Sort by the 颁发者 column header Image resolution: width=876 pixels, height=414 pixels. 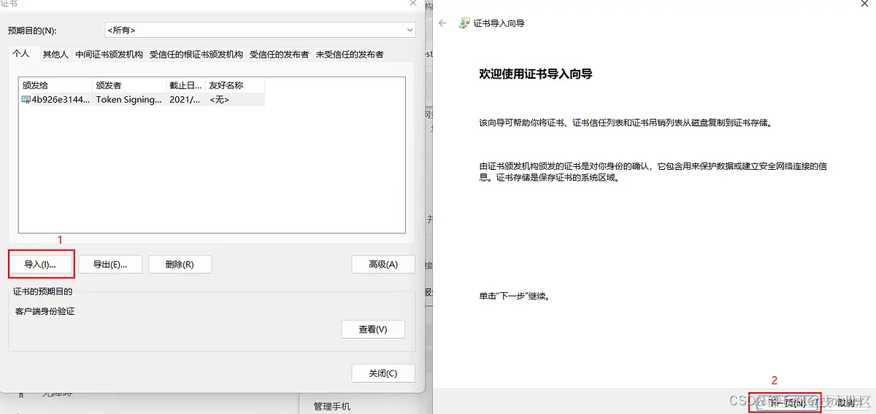point(129,85)
